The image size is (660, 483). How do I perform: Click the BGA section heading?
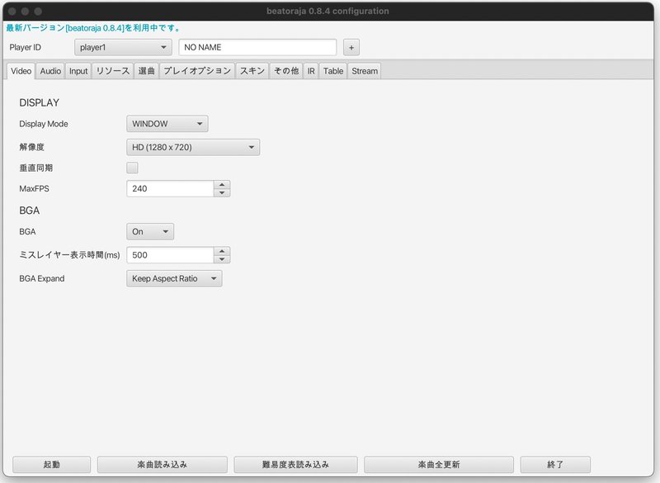(30, 211)
